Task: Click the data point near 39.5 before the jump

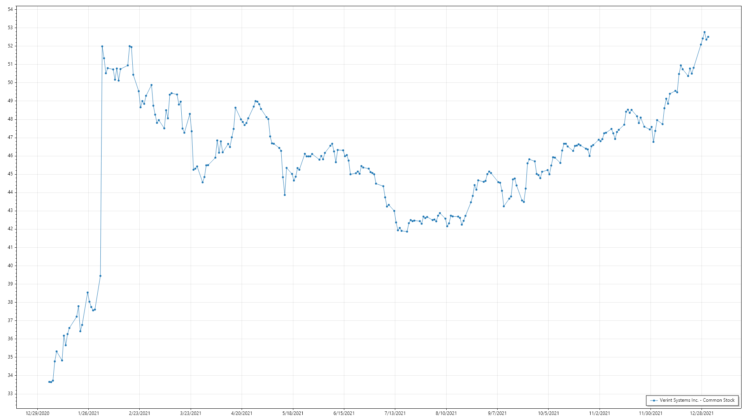Action: (x=100, y=276)
